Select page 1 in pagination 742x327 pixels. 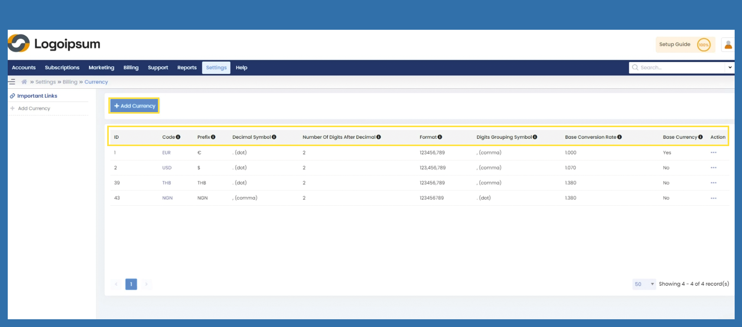coord(131,284)
